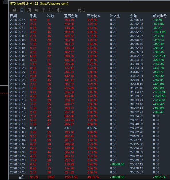Click the 盈亏金额 column header

click(x=71, y=16)
